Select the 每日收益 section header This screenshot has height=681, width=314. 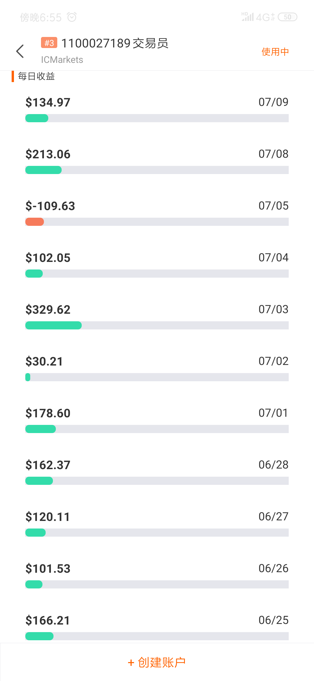(36, 76)
